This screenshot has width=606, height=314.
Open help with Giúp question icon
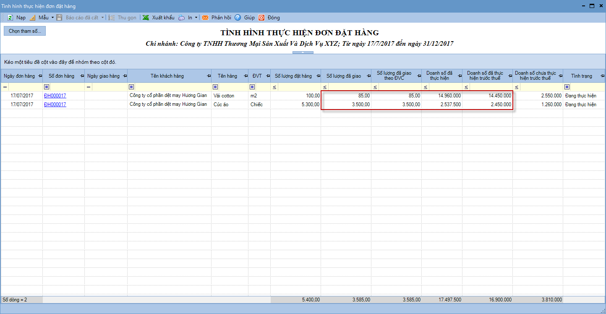pyautogui.click(x=238, y=18)
